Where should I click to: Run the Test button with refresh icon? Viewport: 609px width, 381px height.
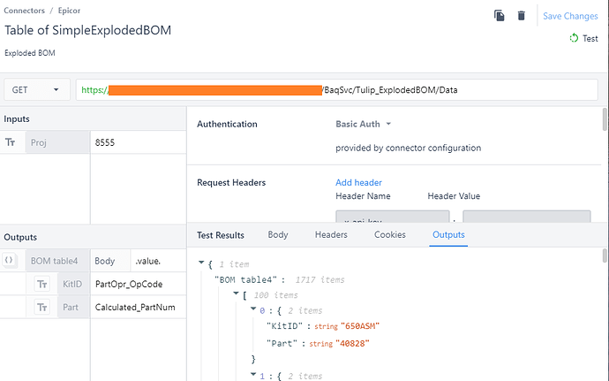[x=583, y=38]
